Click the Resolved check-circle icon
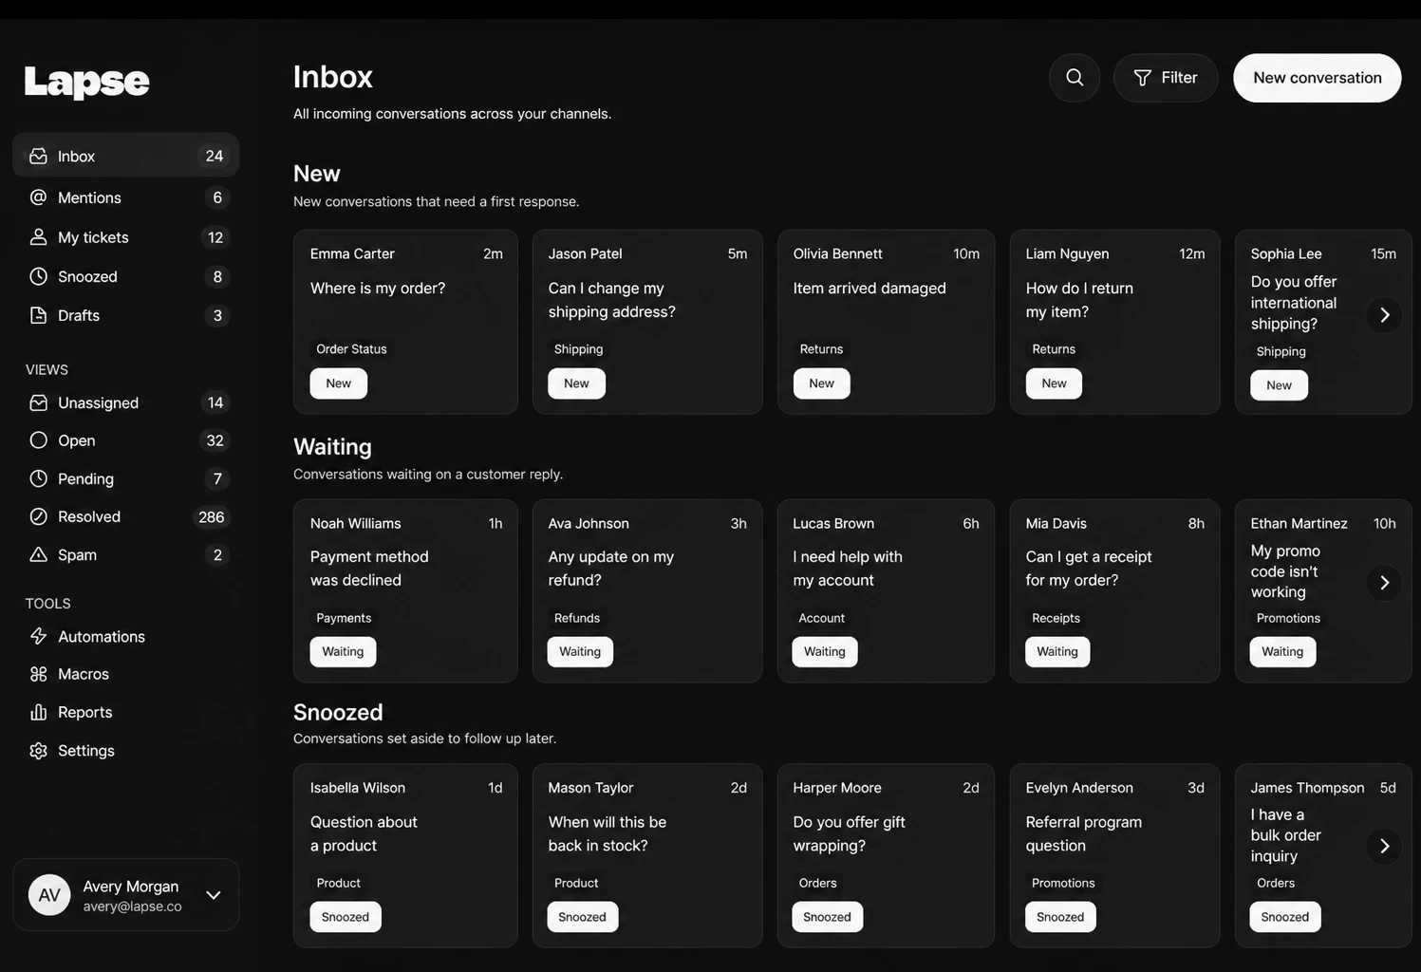 pos(38,516)
